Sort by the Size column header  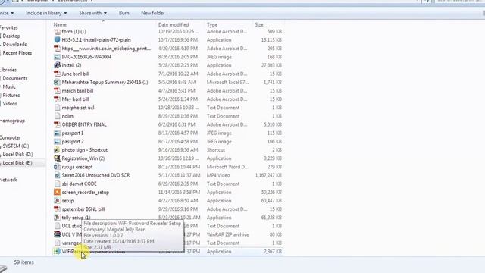coord(259,24)
